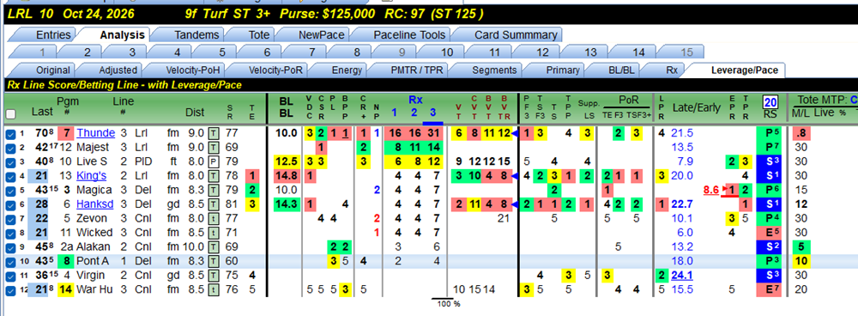The height and width of the screenshot is (316, 858).
Task: Uncheck the checkbox for row 1 Thunde
Action: (10, 134)
